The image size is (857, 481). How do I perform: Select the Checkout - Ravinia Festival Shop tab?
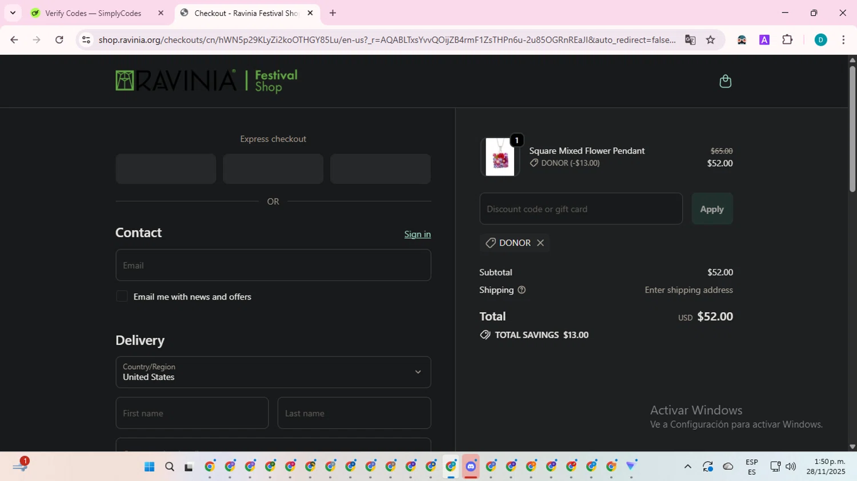[246, 13]
